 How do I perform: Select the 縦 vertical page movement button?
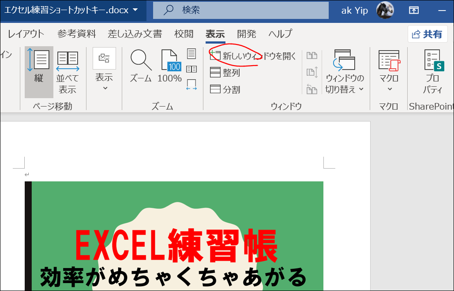(39, 72)
